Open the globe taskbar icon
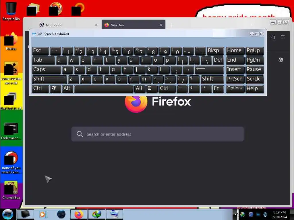 pos(61,214)
